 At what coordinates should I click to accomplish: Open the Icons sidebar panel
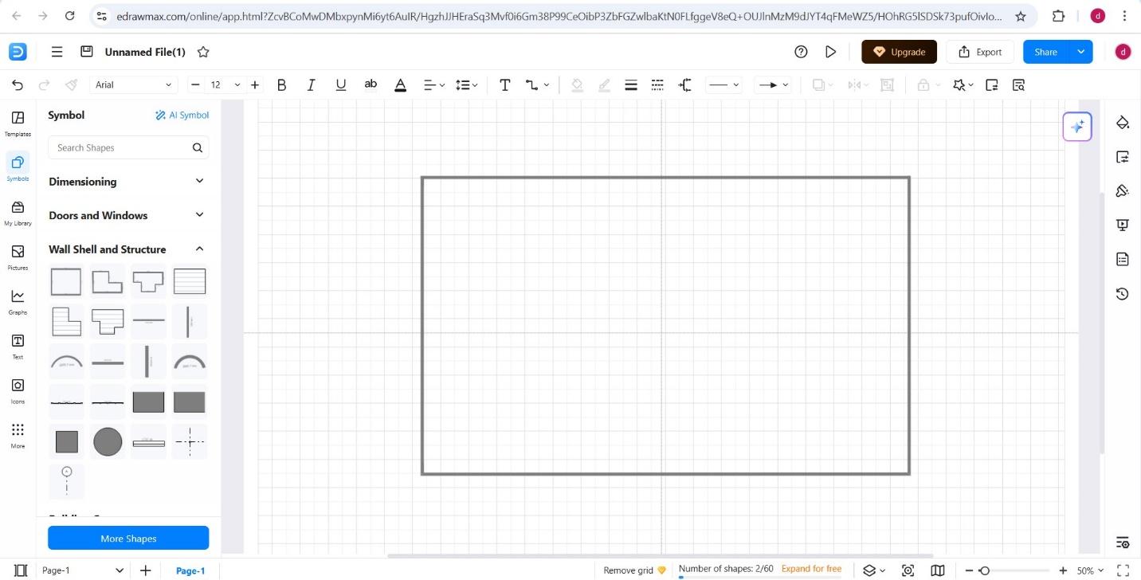coord(18,390)
